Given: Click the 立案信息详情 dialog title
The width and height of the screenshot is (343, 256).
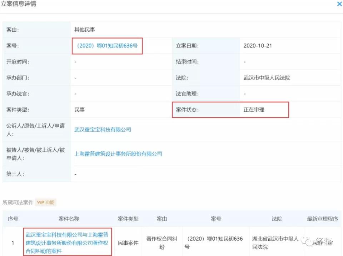Looking at the screenshot, I should (19, 4).
